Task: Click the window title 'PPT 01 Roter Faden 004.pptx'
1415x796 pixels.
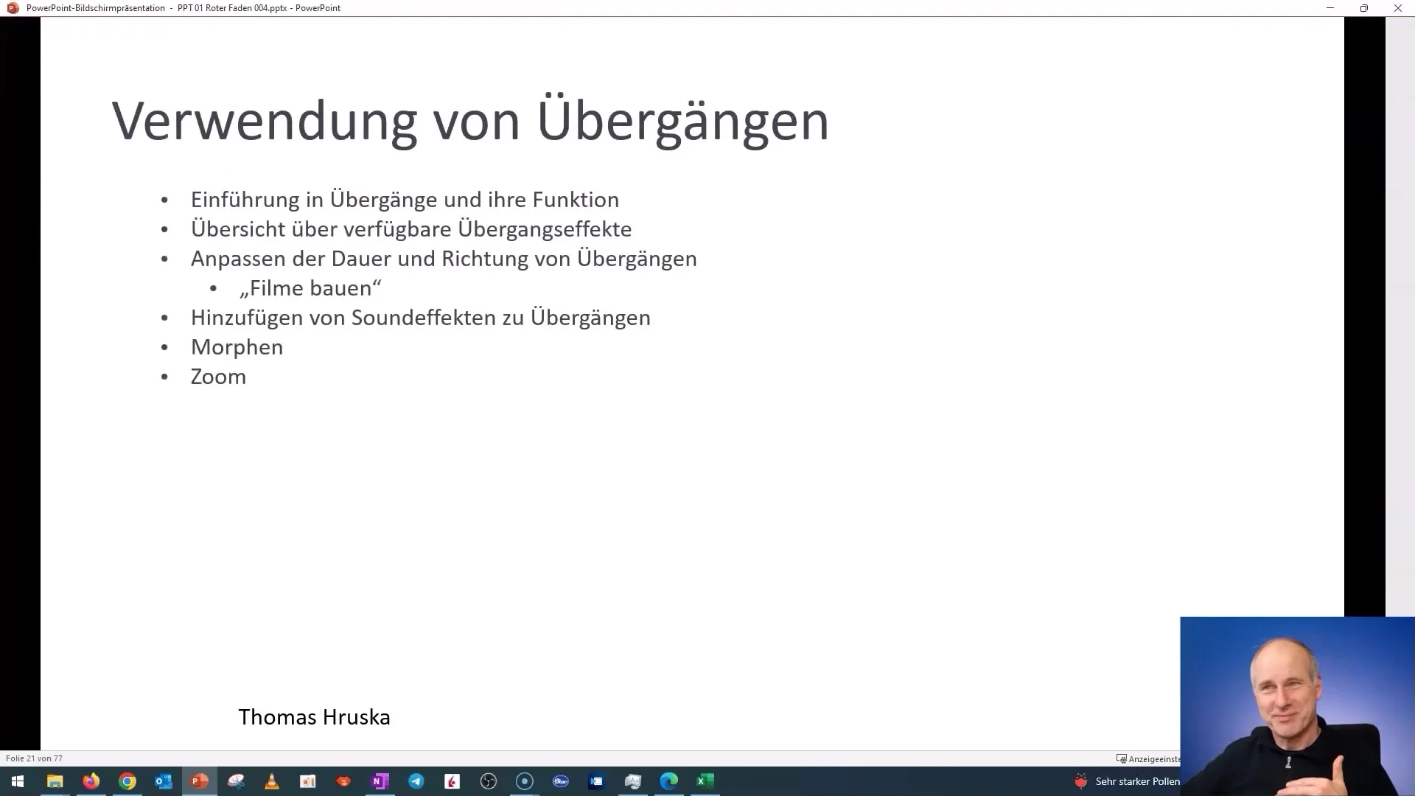Action: 232,8
